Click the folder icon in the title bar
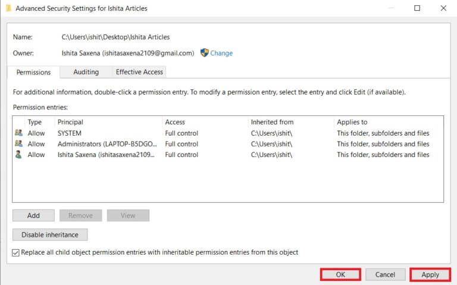457x285 pixels. [x=8, y=8]
